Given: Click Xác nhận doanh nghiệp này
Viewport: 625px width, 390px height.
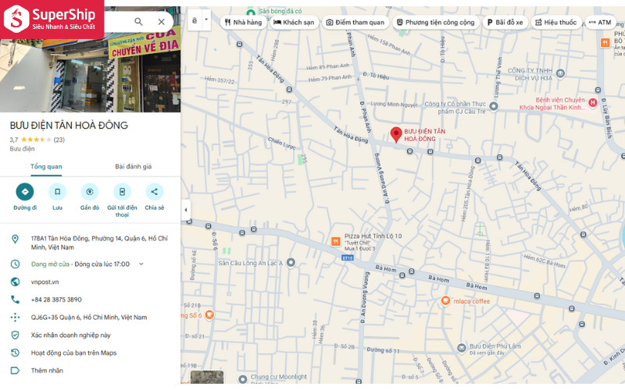Looking at the screenshot, I should pyautogui.click(x=70, y=335).
